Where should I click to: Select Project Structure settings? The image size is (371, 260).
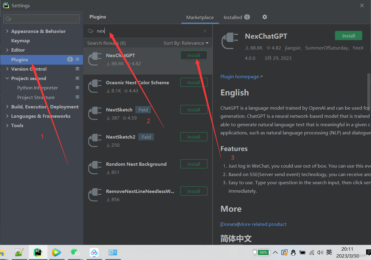click(36, 97)
